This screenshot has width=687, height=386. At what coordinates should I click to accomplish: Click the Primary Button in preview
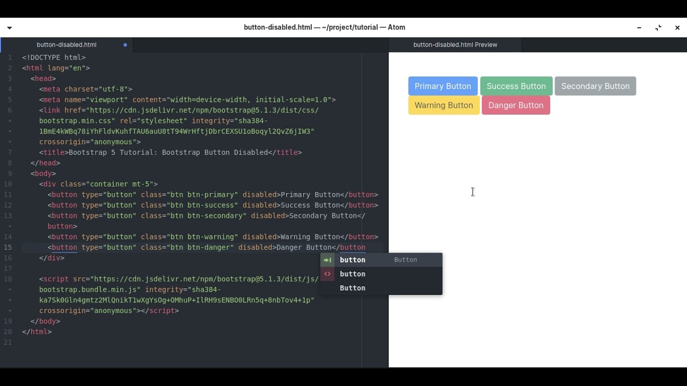point(443,86)
